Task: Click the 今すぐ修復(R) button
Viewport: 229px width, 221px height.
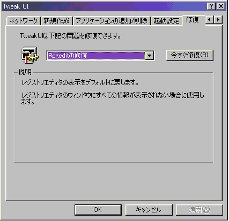Action: [x=190, y=55]
